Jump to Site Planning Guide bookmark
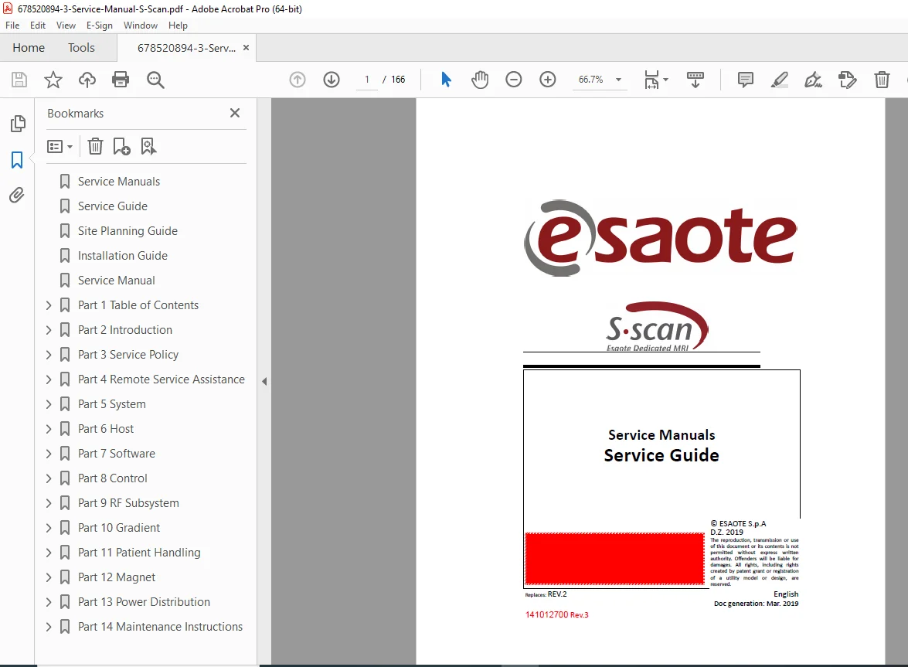This screenshot has width=908, height=667. click(128, 231)
